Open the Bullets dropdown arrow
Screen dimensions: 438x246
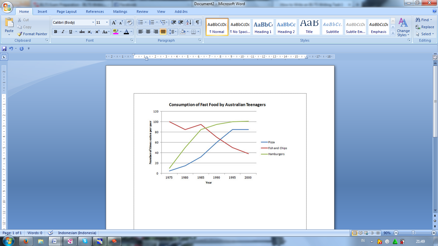point(146,22)
